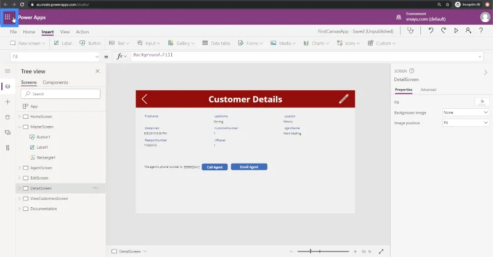
Task: Open the Action menu tab
Action: [x=83, y=32]
